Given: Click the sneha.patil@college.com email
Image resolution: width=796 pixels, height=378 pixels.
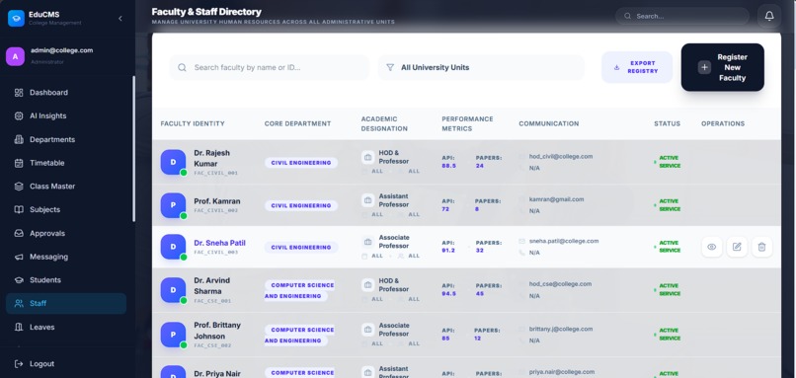Looking at the screenshot, I should pos(564,241).
